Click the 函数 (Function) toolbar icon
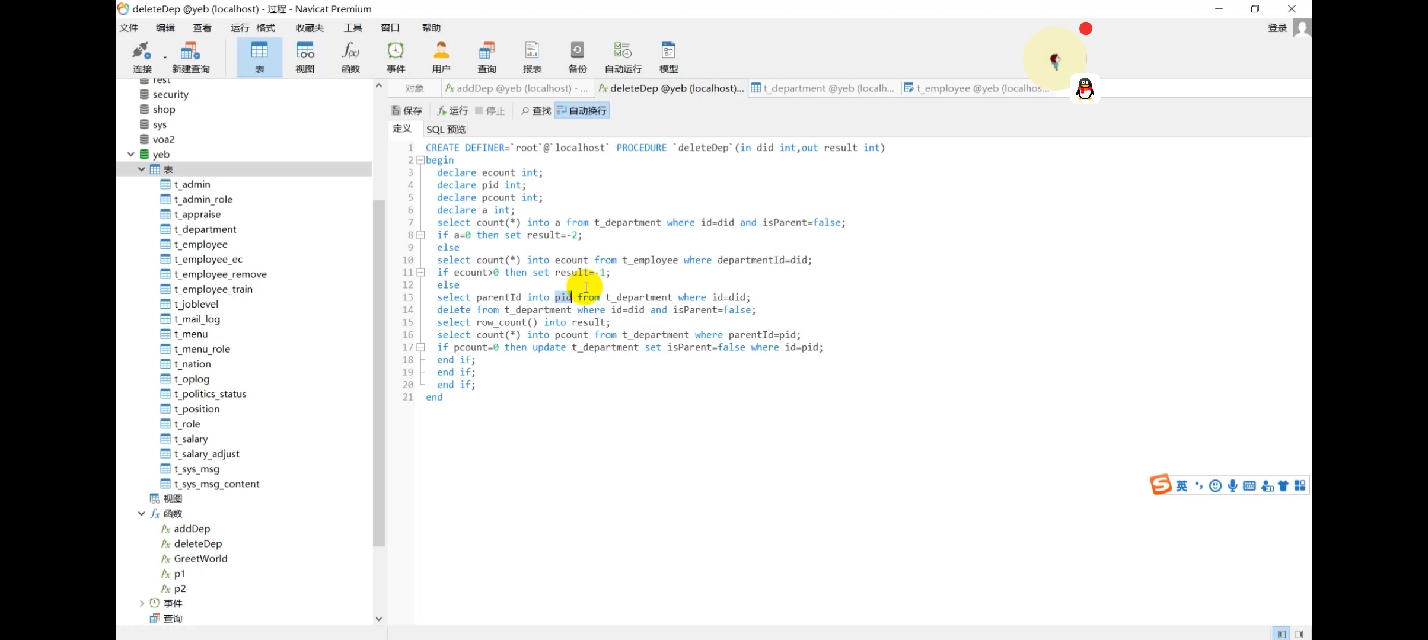 click(350, 57)
